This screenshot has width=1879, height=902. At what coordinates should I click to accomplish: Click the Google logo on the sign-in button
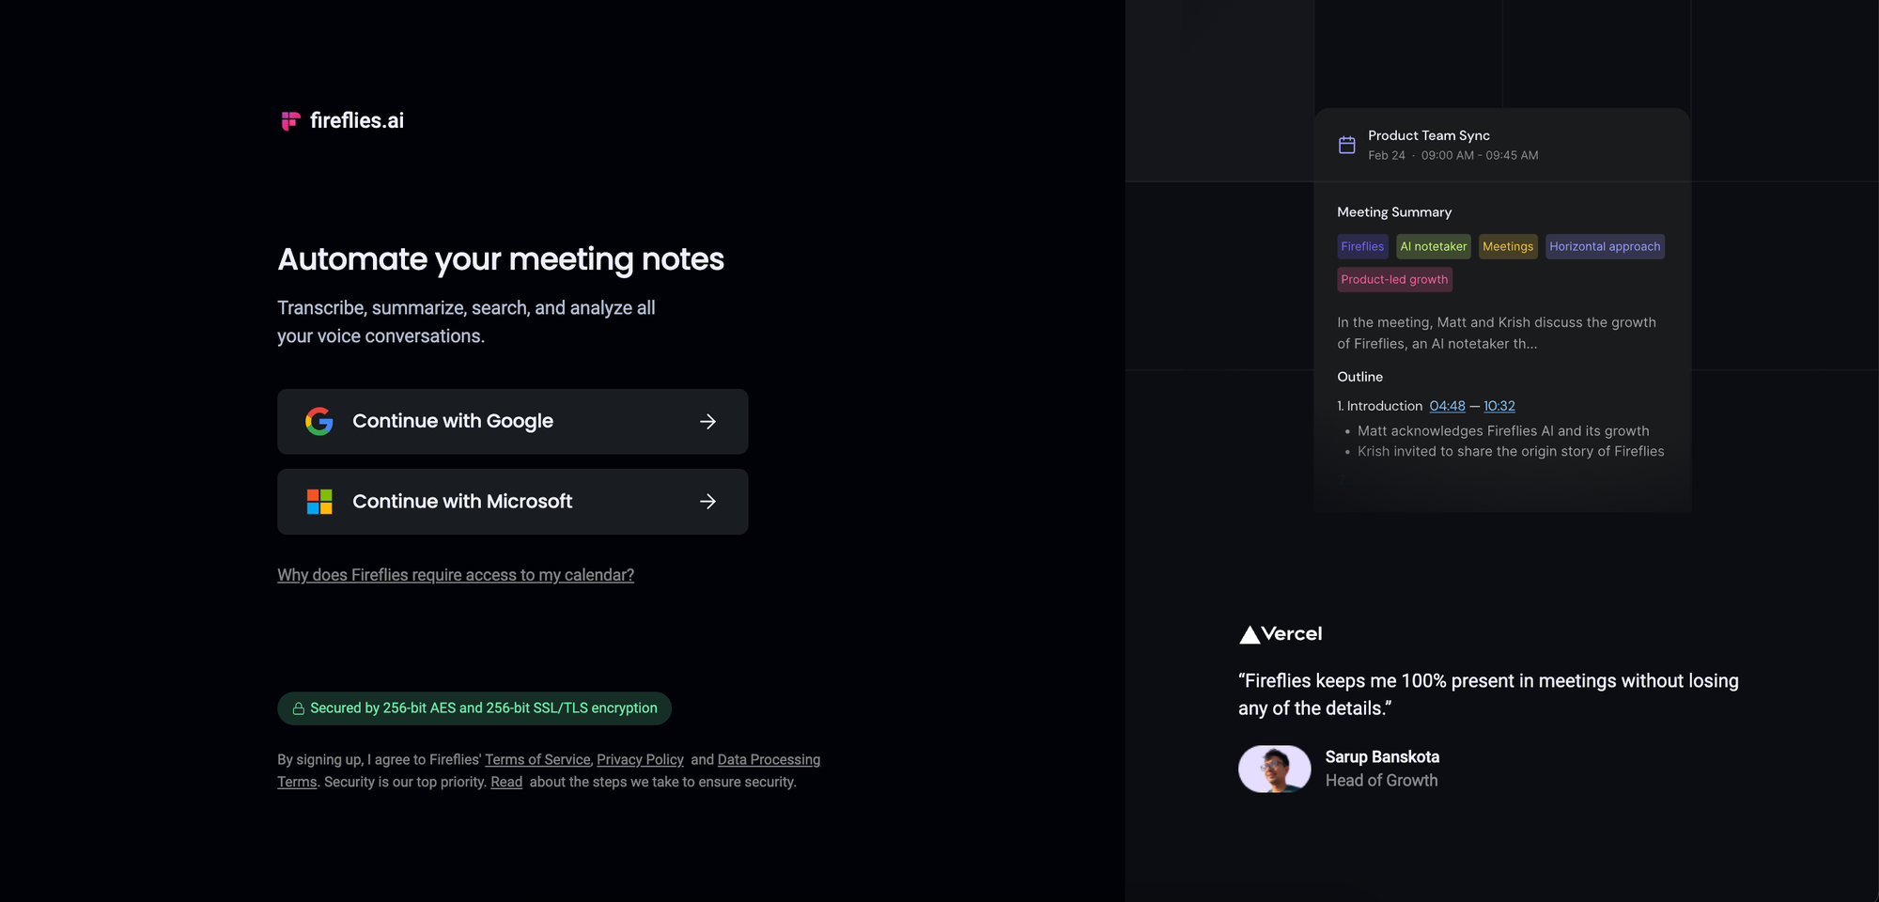click(319, 421)
